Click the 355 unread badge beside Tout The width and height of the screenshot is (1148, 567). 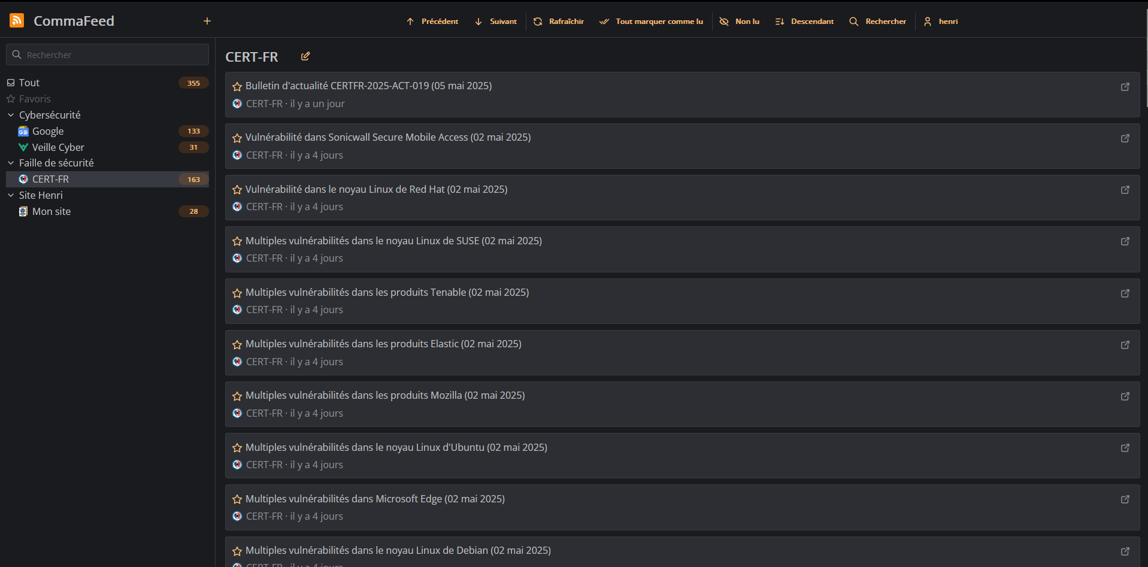tap(193, 83)
